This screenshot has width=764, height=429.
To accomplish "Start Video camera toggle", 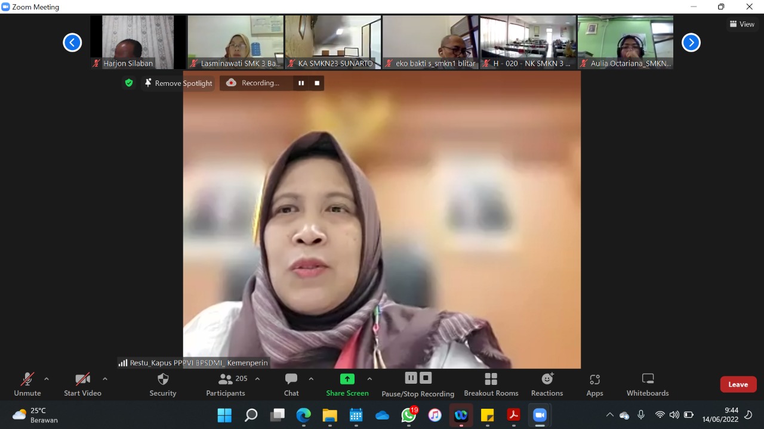I will pyautogui.click(x=82, y=385).
